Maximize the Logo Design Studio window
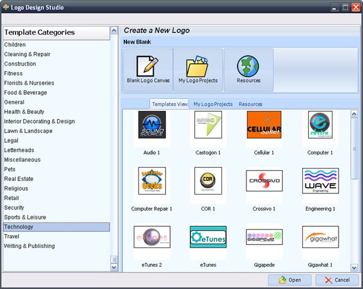Screen dimensions: 363x289 click(x=345, y=7)
